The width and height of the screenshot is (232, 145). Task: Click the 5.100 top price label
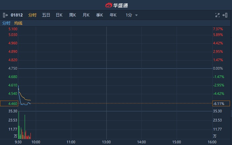13,29
